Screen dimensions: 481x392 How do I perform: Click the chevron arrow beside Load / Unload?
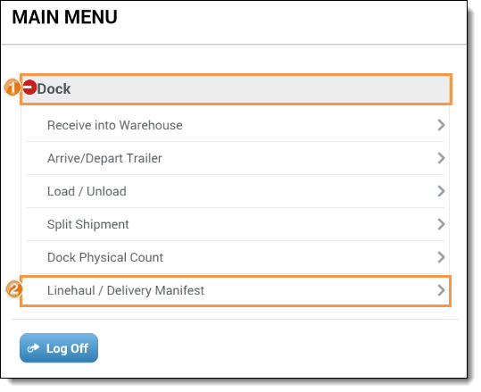coord(441,191)
